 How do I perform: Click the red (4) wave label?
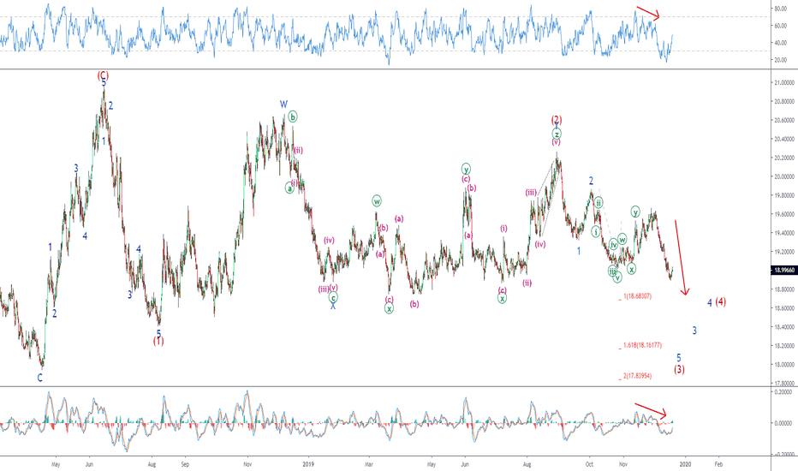pyautogui.click(x=722, y=302)
